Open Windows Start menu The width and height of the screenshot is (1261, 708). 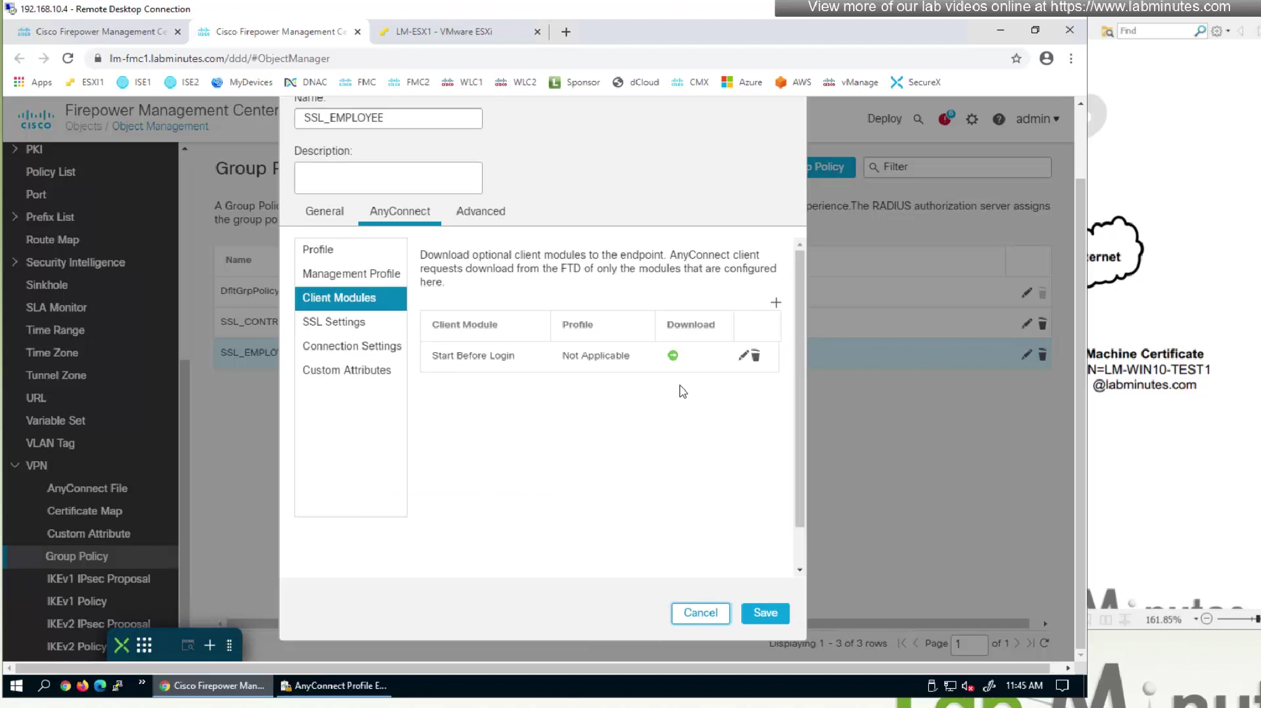17,686
